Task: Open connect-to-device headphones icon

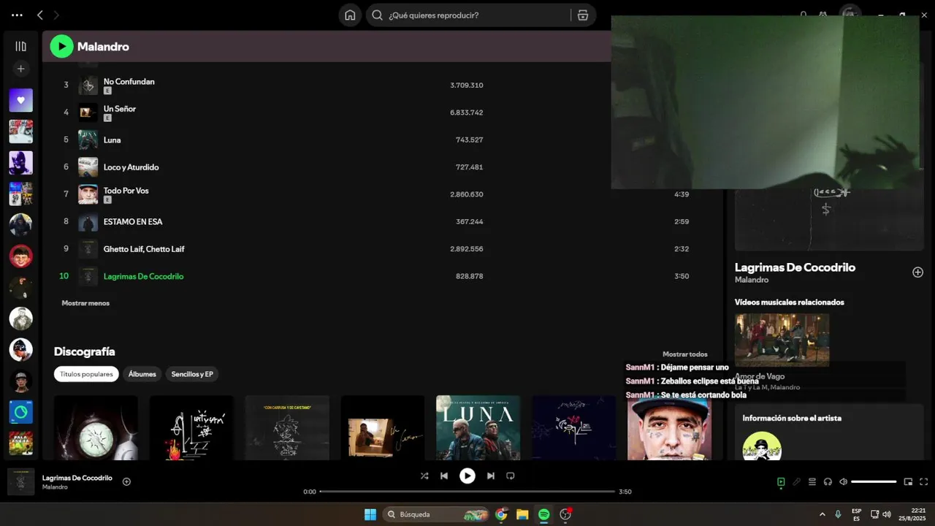Action: (x=828, y=482)
